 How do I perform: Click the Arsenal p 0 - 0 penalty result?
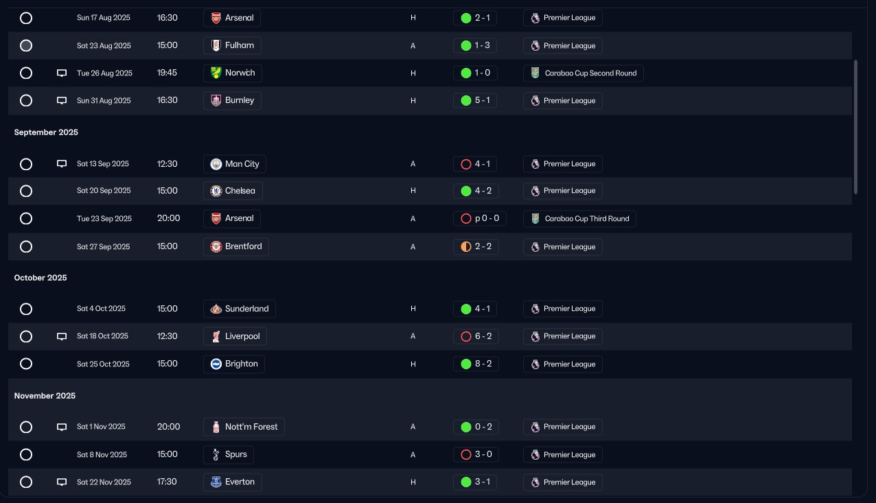(x=479, y=219)
